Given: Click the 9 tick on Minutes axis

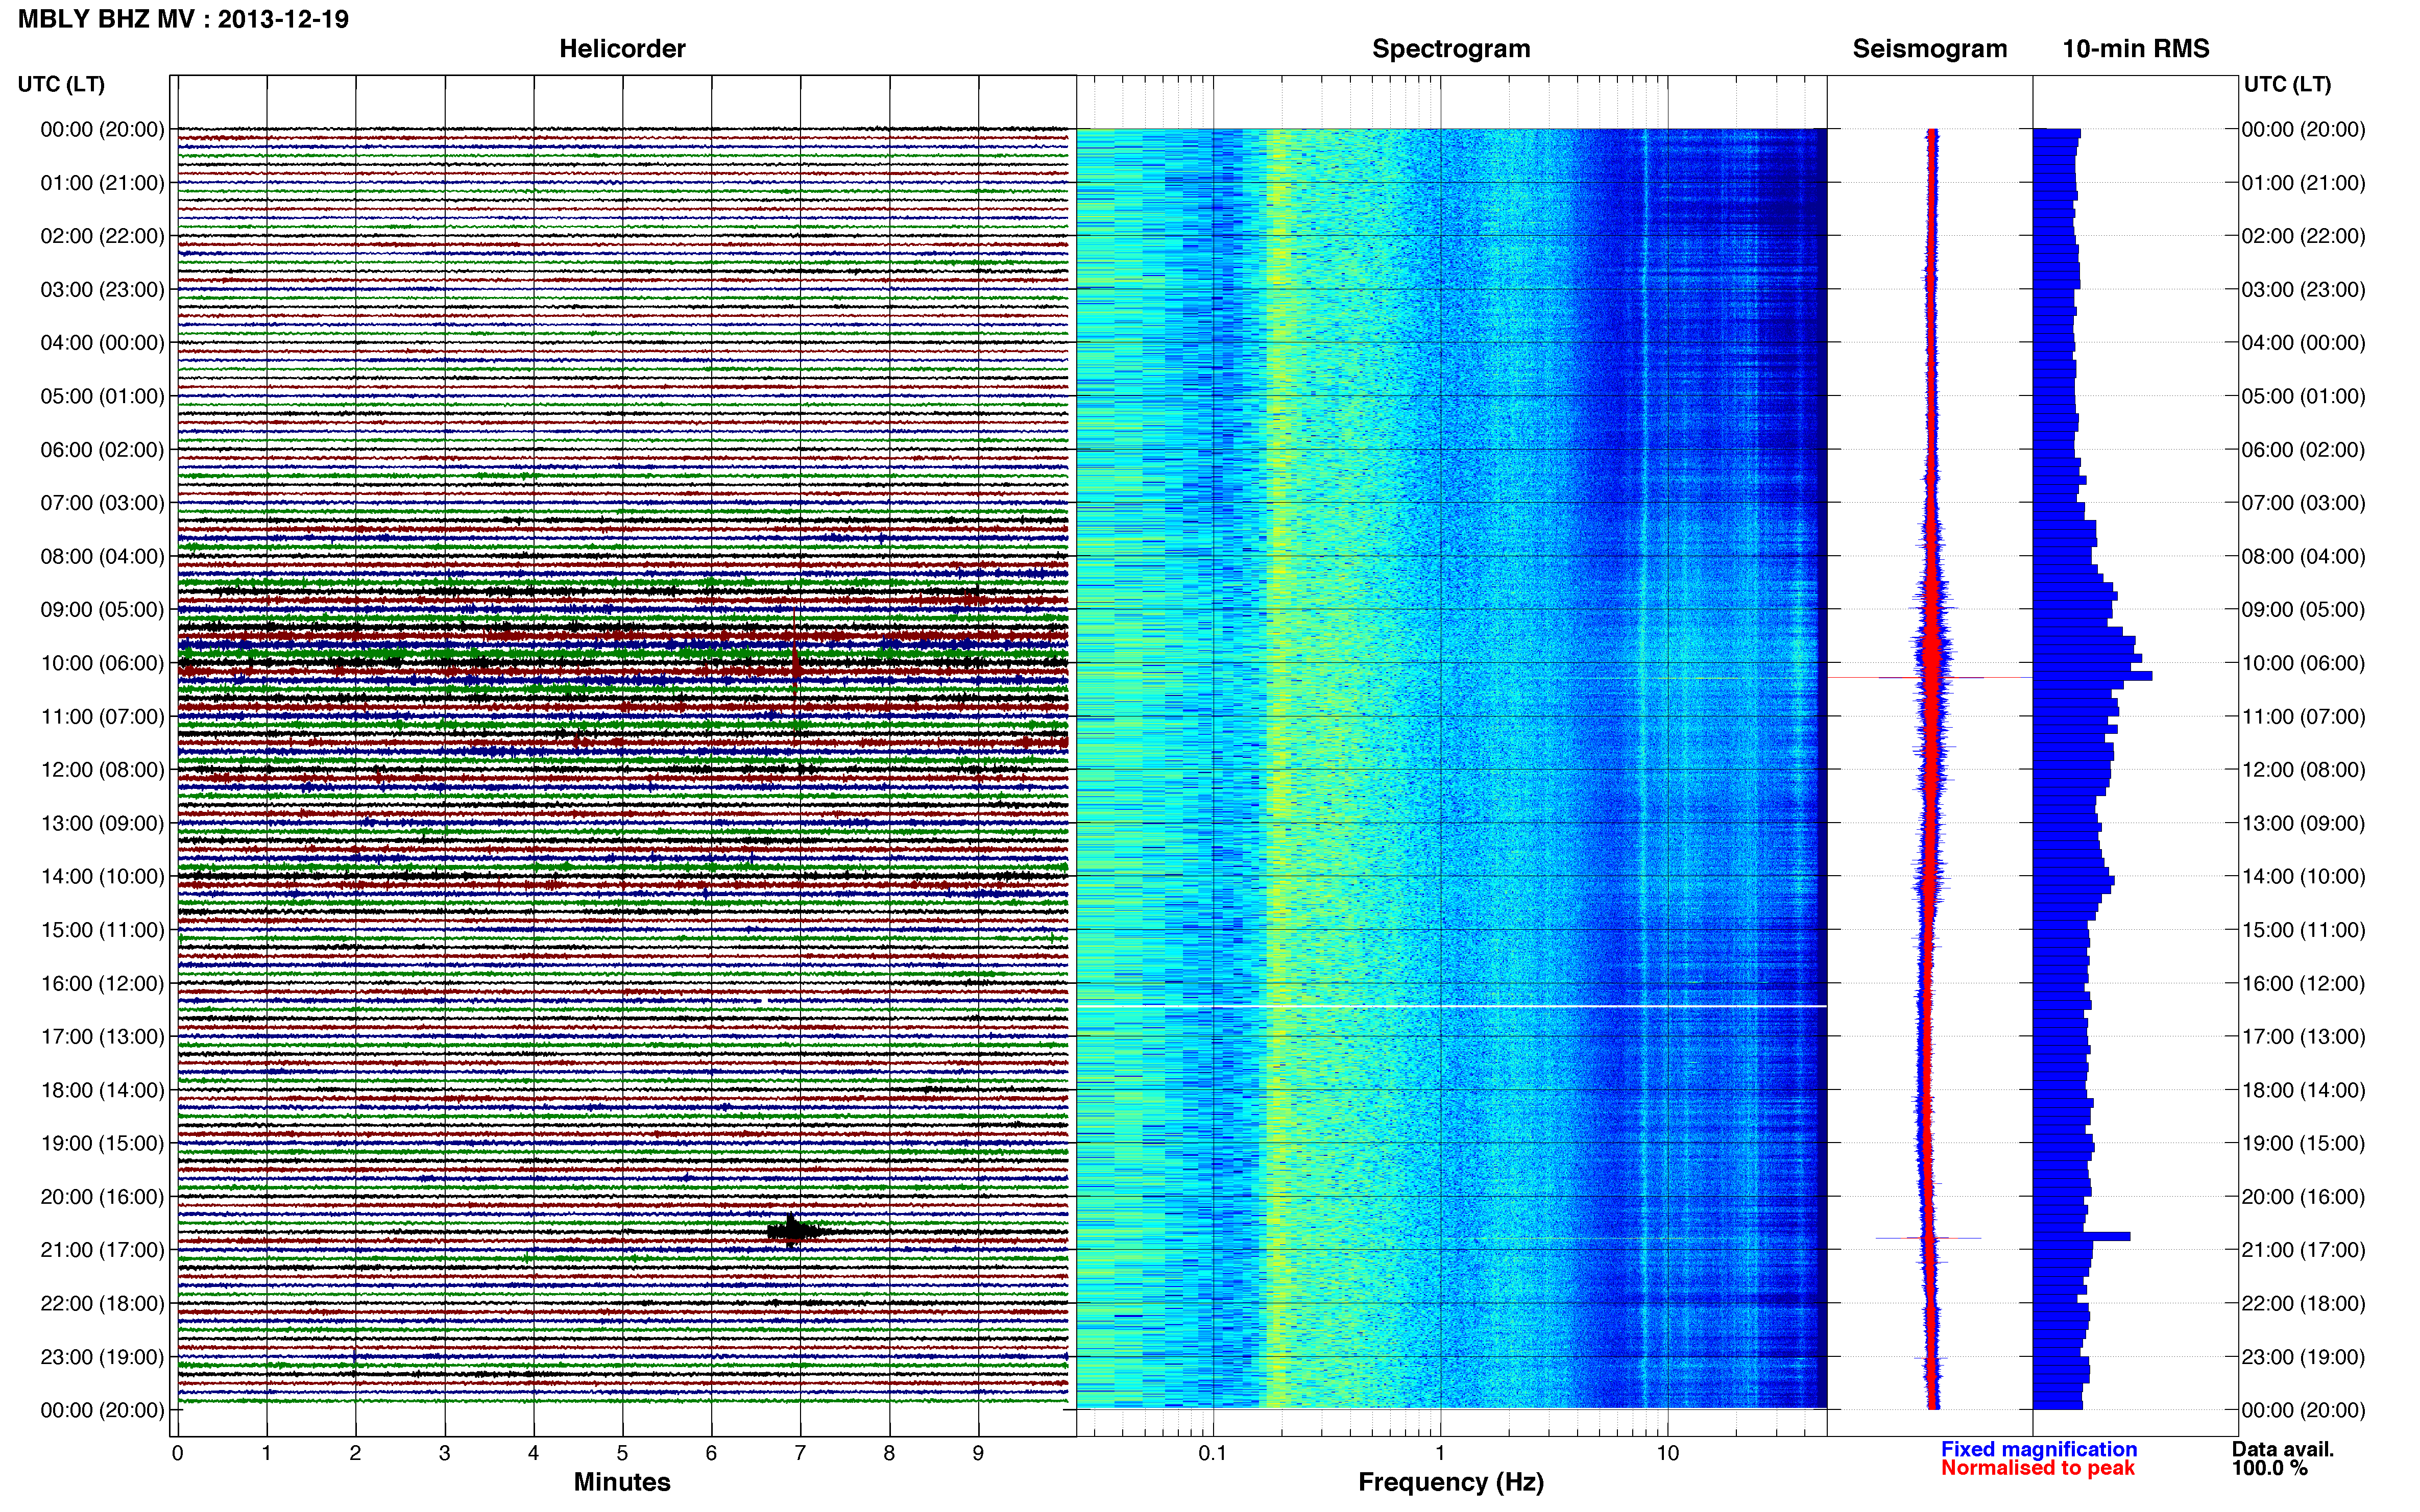Looking at the screenshot, I should point(978,1453).
